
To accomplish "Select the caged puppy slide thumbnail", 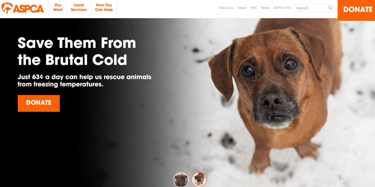I will coord(181,180).
